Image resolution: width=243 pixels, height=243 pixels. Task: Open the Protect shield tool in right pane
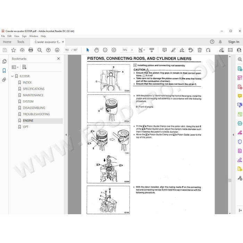click(240, 142)
